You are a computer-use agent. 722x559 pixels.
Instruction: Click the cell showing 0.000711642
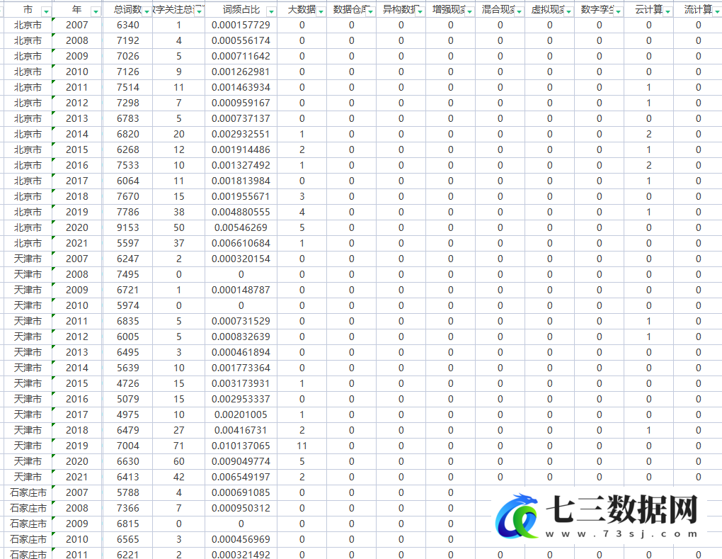[x=241, y=56]
